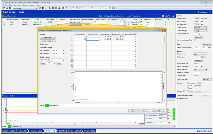This screenshot has width=213, height=134.
Task: Open the sine notching section dropdown
Action: click(36, 8)
